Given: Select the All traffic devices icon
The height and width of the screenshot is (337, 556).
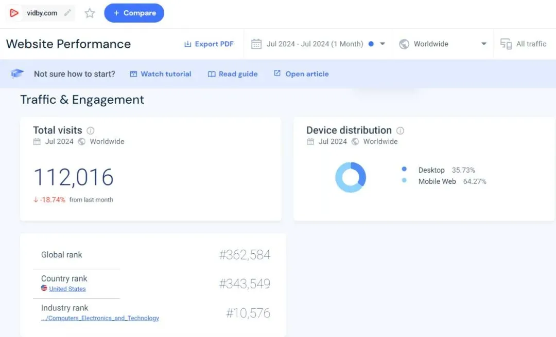Looking at the screenshot, I should 506,44.
